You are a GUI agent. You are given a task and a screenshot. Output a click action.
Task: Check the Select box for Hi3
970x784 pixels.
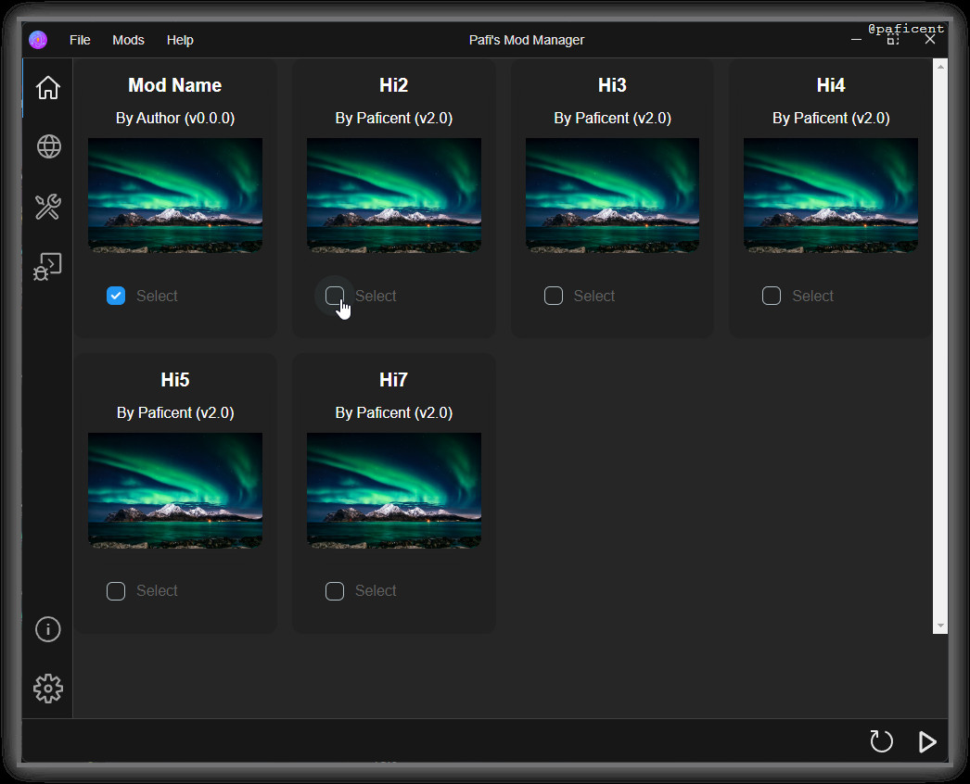click(553, 296)
